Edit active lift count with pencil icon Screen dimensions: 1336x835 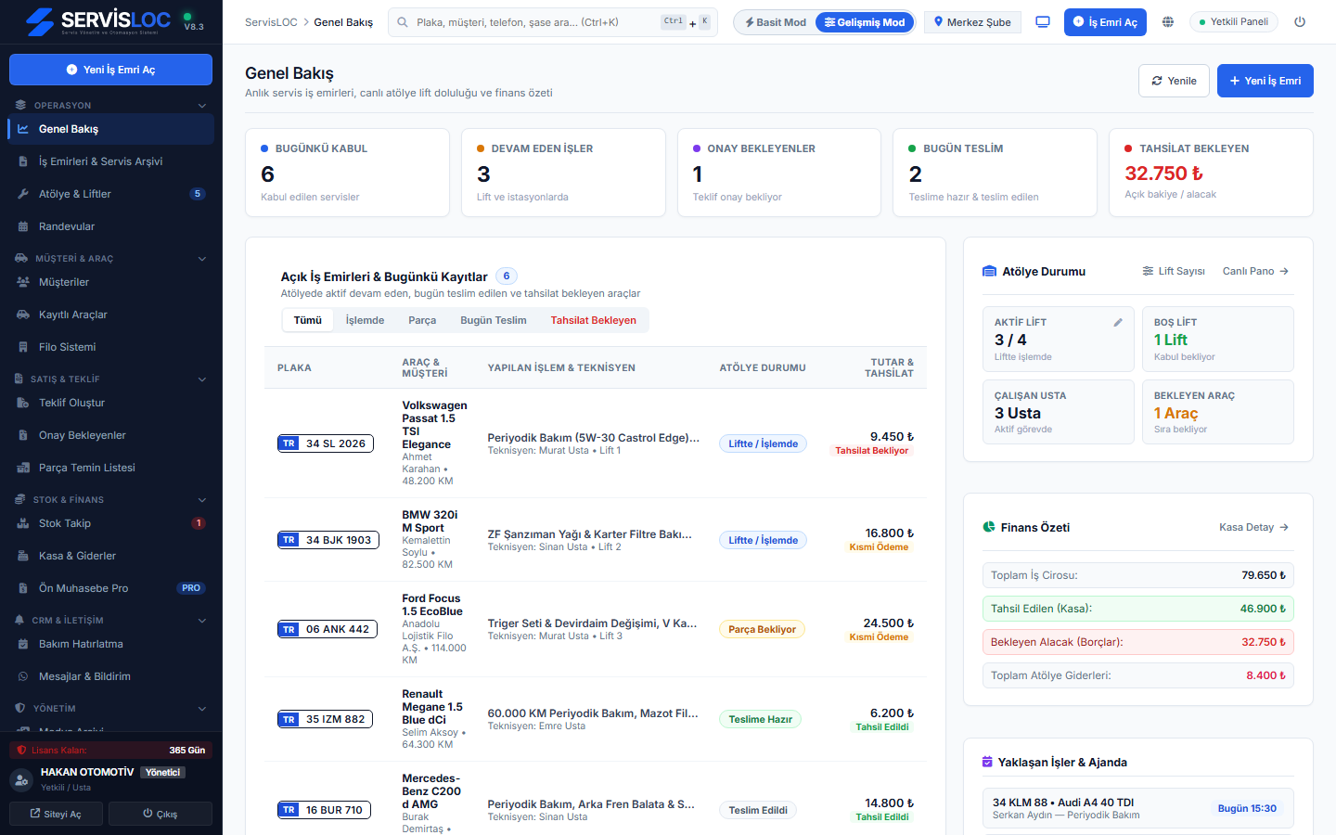click(1118, 323)
